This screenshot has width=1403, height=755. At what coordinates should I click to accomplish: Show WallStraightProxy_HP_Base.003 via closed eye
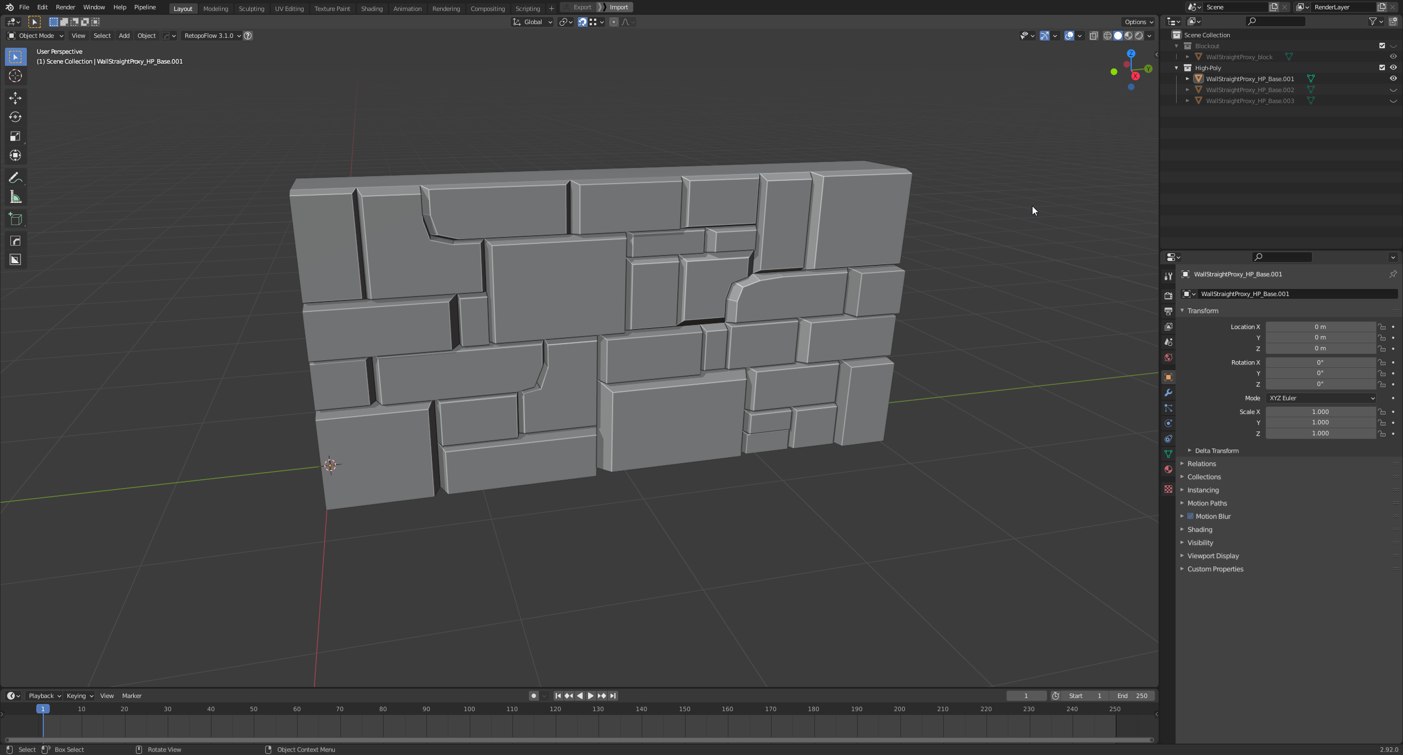pos(1393,101)
